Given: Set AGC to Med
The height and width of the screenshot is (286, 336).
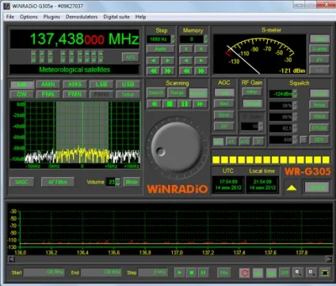Looking at the screenshot, I should (x=224, y=103).
